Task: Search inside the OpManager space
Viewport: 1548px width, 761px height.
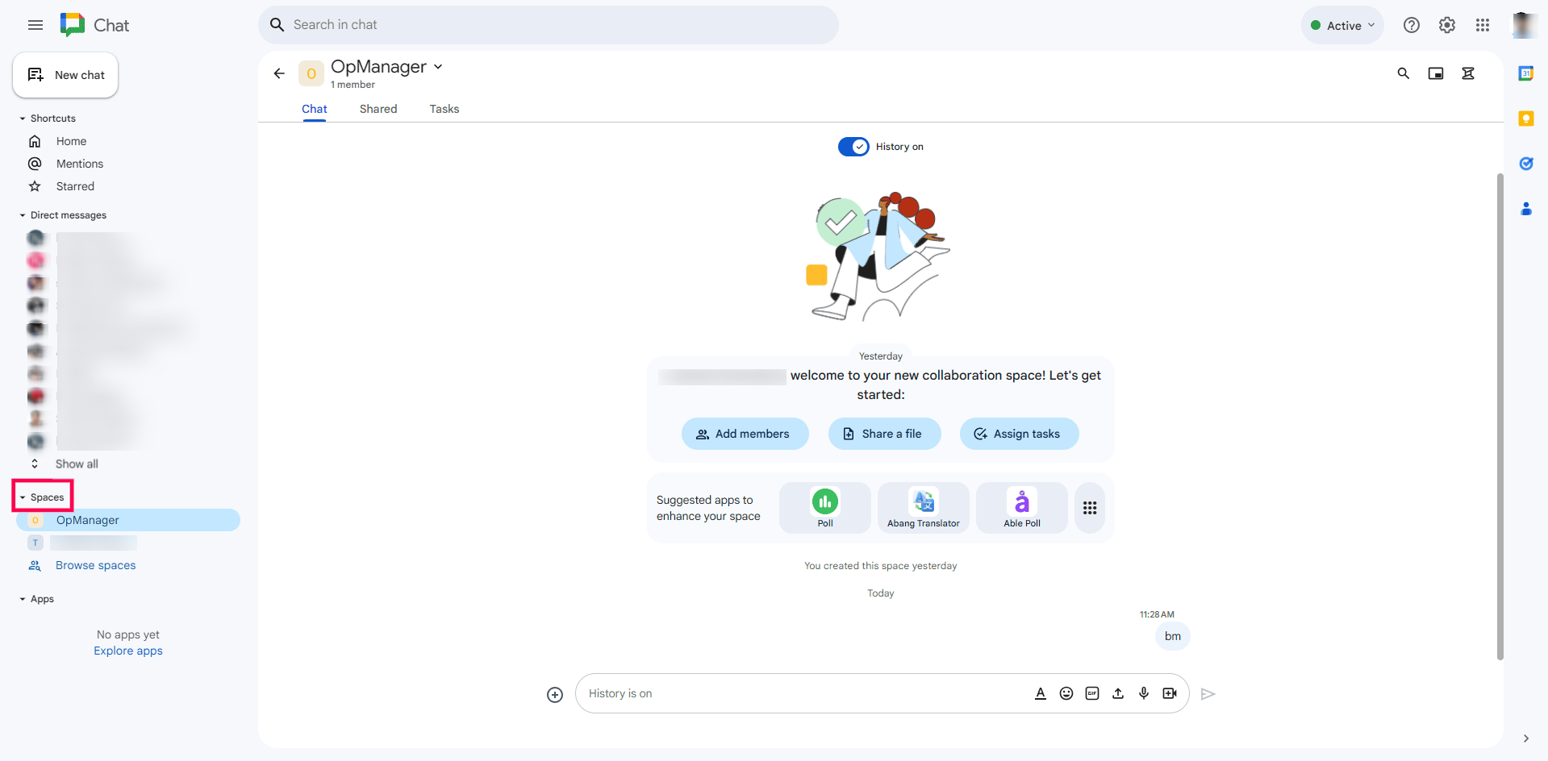Action: pos(1404,73)
